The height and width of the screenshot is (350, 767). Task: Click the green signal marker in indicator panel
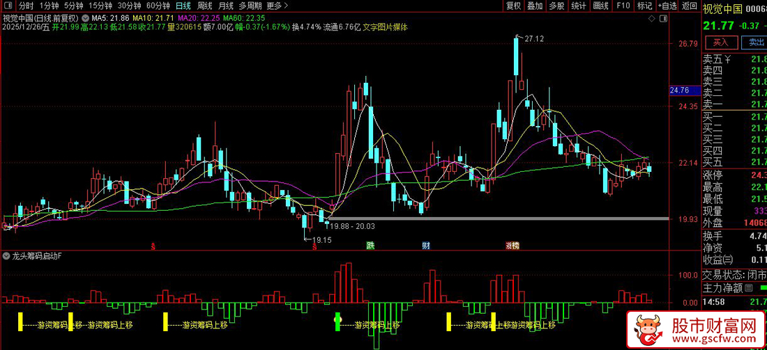pos(338,320)
